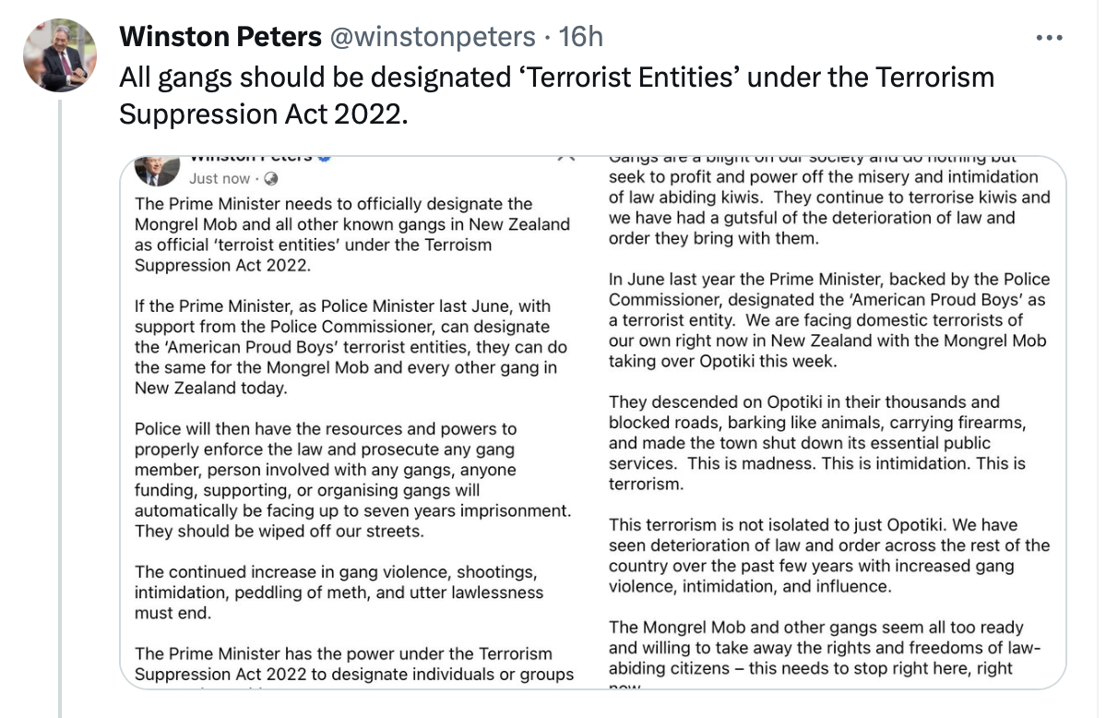Click the 'This terrorism is not isolated' paragraph
Screen dimensions: 1118x718
point(828,555)
